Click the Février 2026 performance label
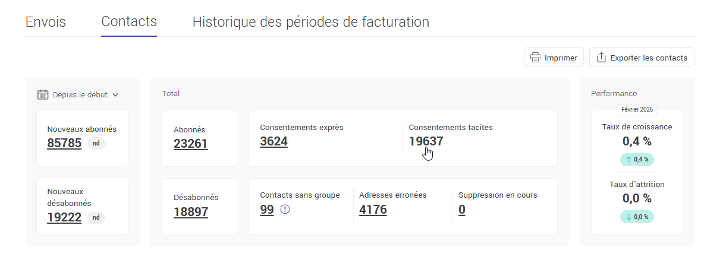This screenshot has height=260, width=704. pos(637,110)
